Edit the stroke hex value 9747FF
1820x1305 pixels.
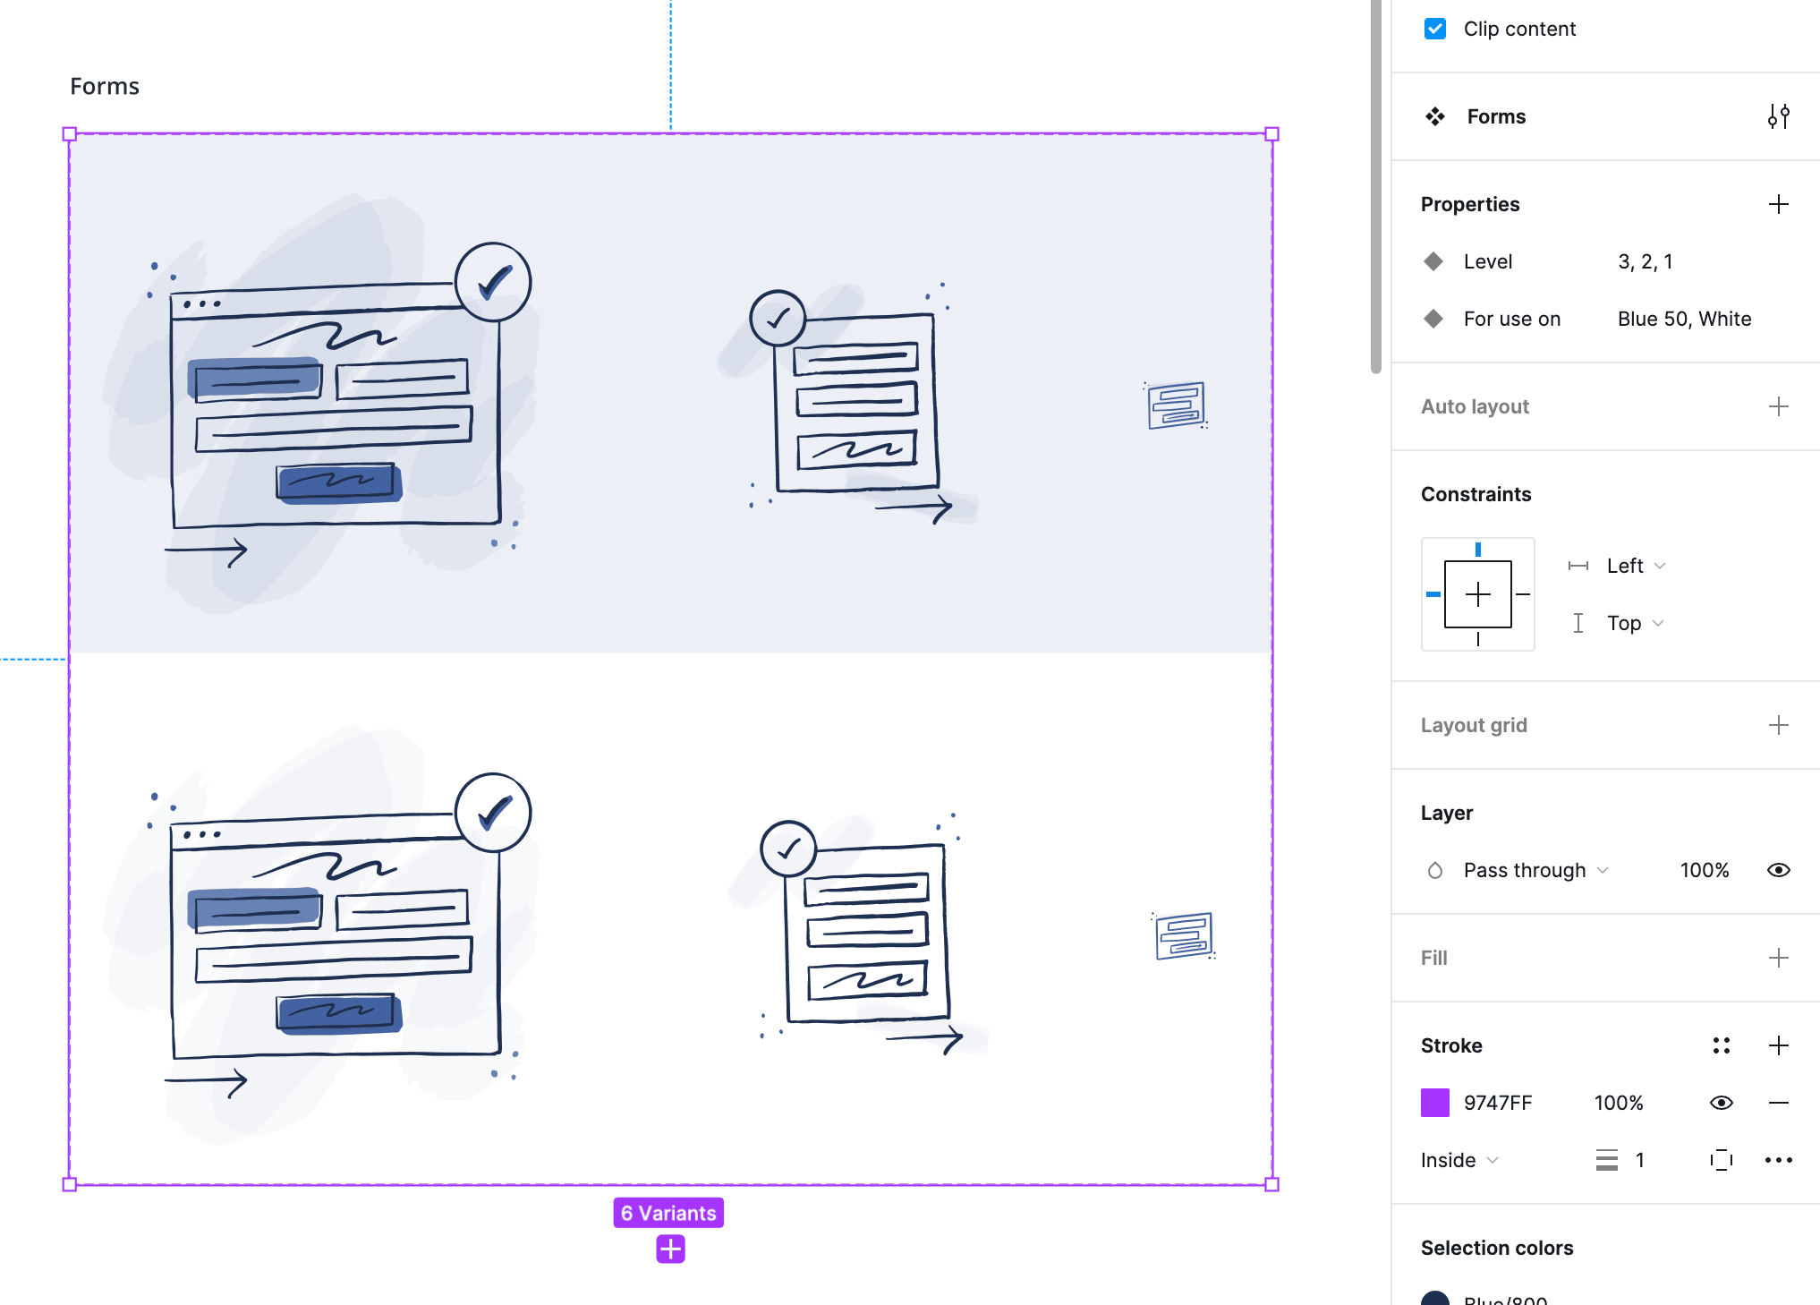(x=1498, y=1103)
